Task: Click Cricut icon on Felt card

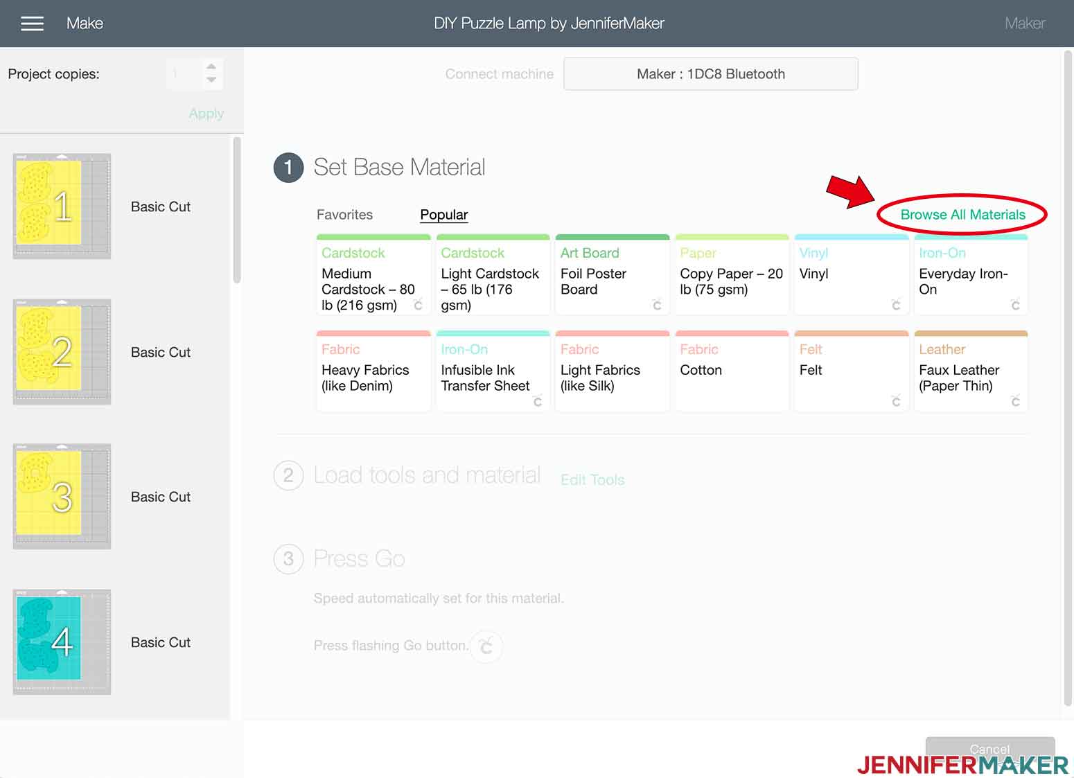Action: pyautogui.click(x=896, y=401)
